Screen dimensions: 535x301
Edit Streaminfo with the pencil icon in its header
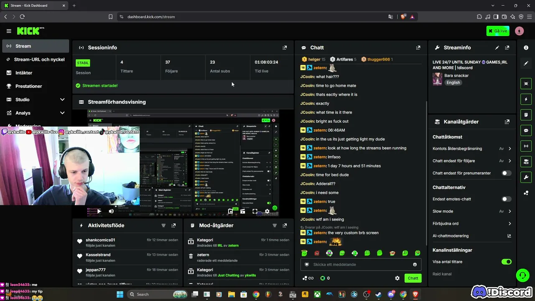pyautogui.click(x=497, y=48)
